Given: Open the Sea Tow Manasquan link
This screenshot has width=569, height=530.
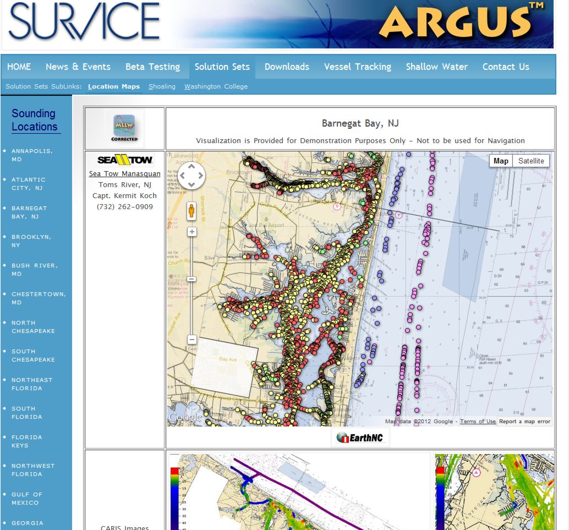Looking at the screenshot, I should tap(125, 173).
